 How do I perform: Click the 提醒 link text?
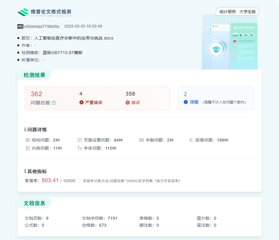194,102
